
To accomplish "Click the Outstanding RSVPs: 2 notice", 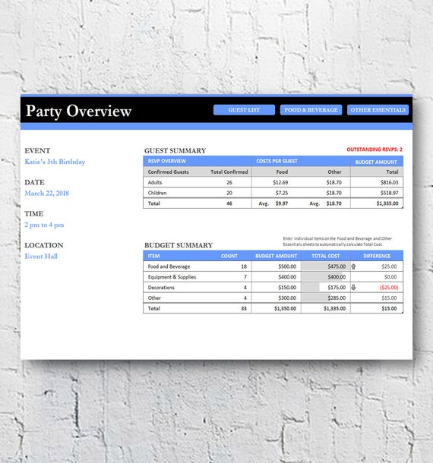I will (x=375, y=150).
